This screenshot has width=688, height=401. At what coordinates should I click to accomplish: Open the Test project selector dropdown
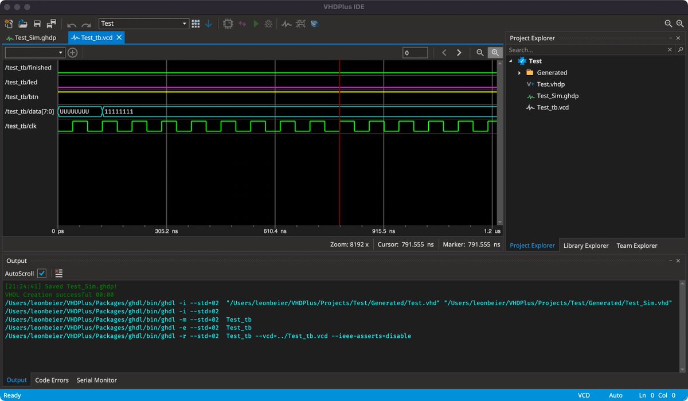tap(144, 24)
